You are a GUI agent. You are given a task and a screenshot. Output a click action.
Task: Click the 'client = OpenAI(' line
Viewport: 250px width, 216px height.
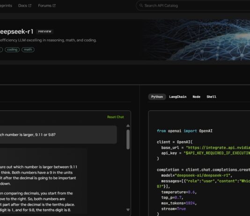[175, 142]
